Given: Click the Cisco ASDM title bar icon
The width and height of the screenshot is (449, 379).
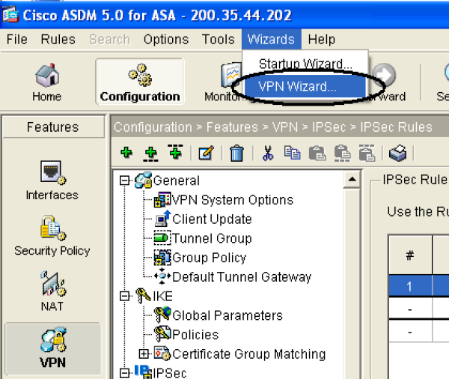Looking at the screenshot, I should (x=10, y=15).
